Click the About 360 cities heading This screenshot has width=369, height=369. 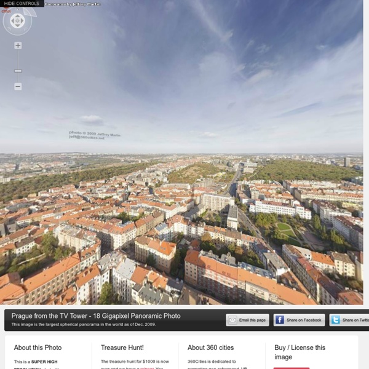212,347
